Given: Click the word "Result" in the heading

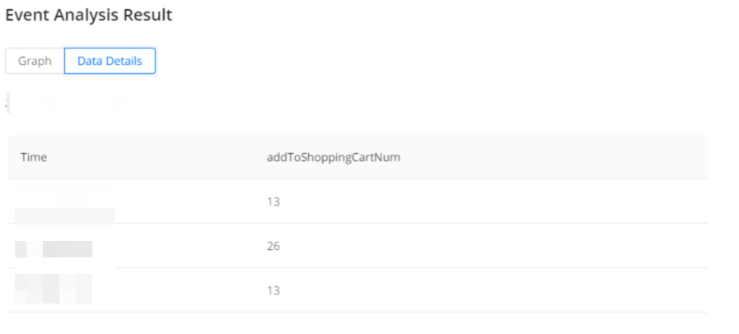Looking at the screenshot, I should coord(149,16).
